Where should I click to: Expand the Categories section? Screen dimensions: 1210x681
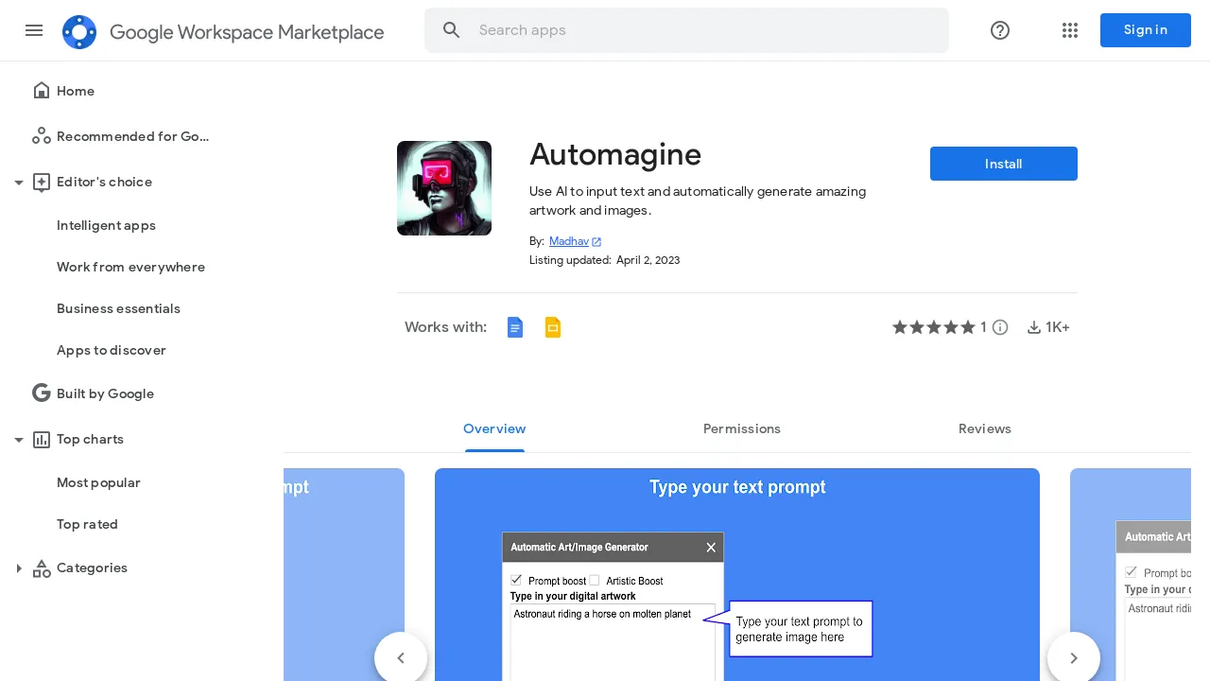pyautogui.click(x=18, y=568)
